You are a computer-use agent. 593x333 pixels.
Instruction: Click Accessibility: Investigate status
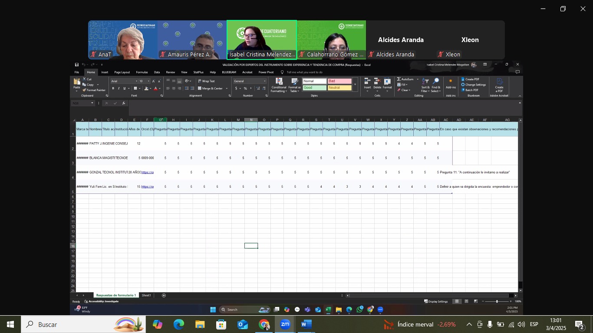point(102,301)
